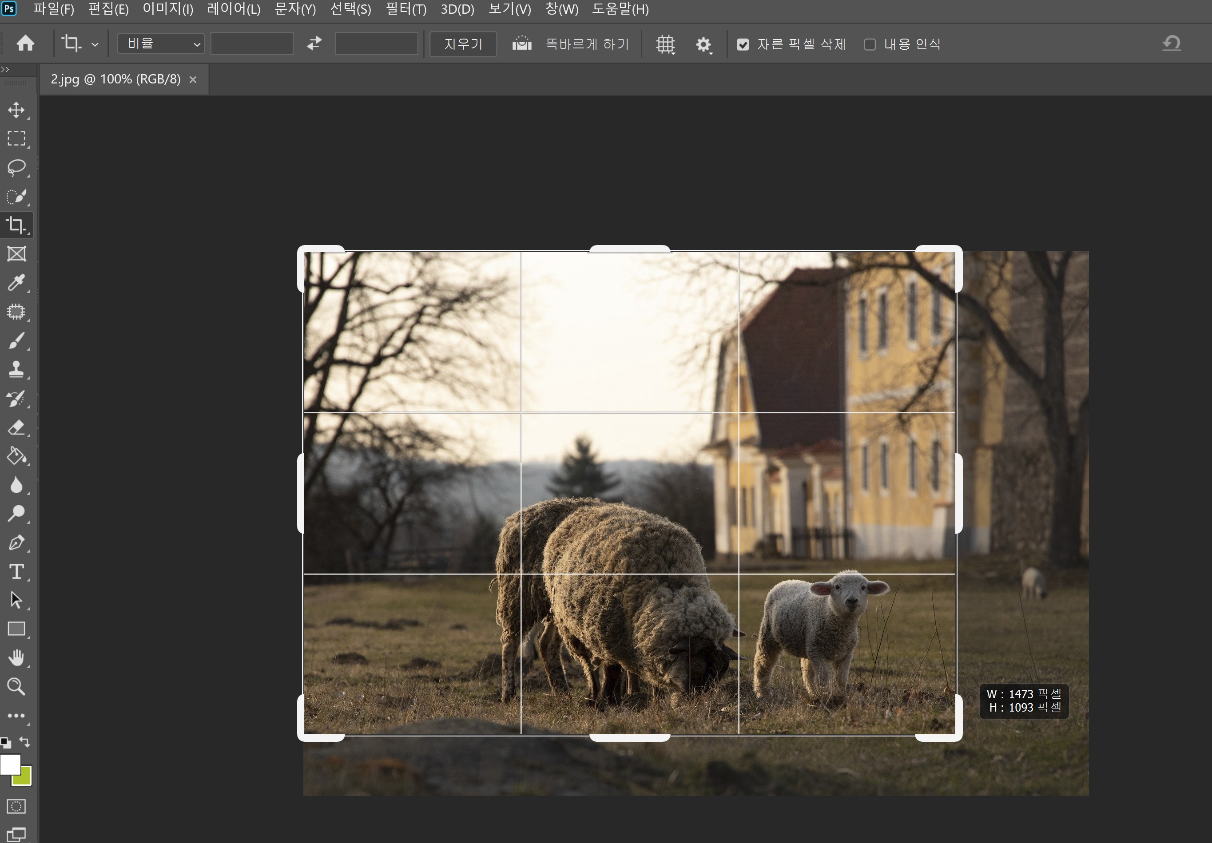Image resolution: width=1212 pixels, height=843 pixels.
Task: Select the Zoom tool
Action: (16, 687)
